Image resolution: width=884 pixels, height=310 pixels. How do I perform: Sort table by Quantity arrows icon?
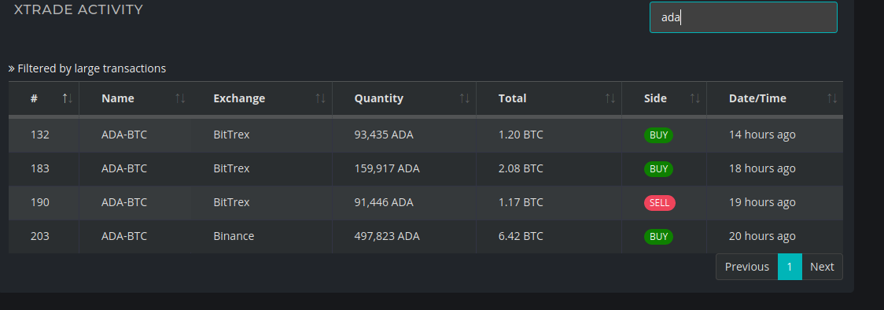click(465, 98)
